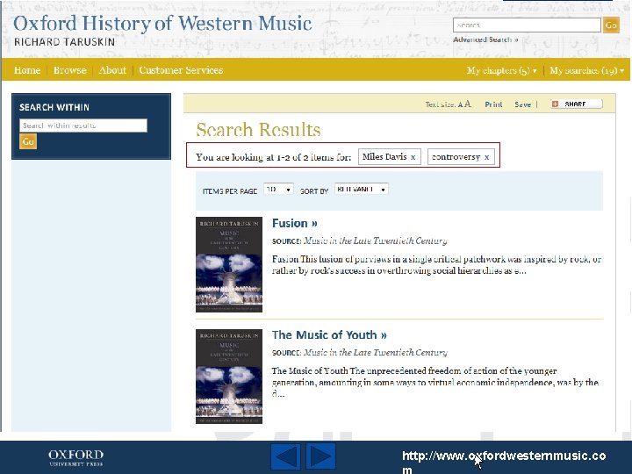The width and height of the screenshot is (632, 474).
Task: Click the gold Go button beside main search
Action: [x=611, y=25]
